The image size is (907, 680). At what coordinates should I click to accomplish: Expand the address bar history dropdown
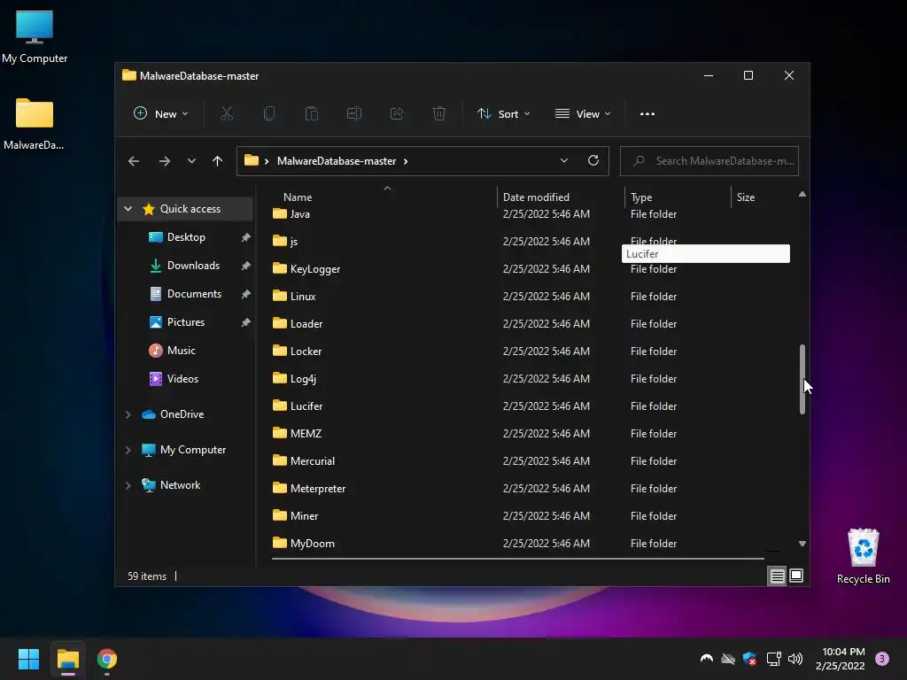(564, 161)
